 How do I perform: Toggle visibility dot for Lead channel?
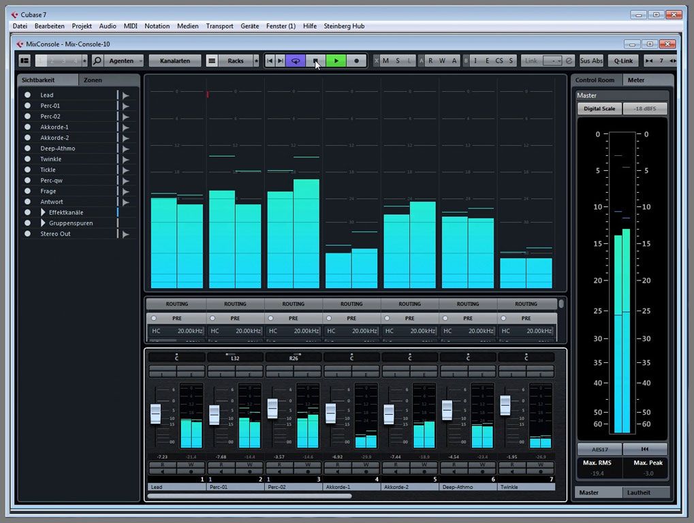click(27, 95)
